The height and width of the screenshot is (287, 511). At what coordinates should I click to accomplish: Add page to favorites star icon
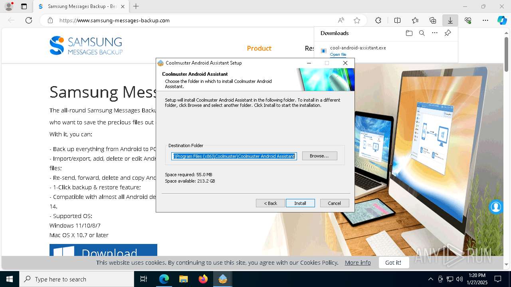[x=357, y=20]
